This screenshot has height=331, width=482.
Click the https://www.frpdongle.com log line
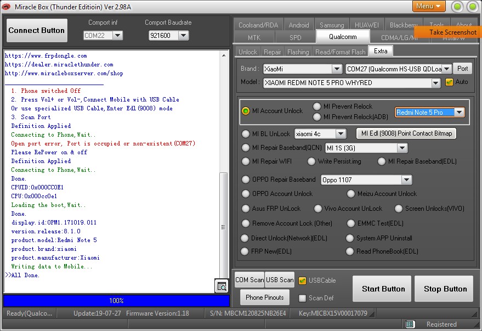click(x=46, y=55)
